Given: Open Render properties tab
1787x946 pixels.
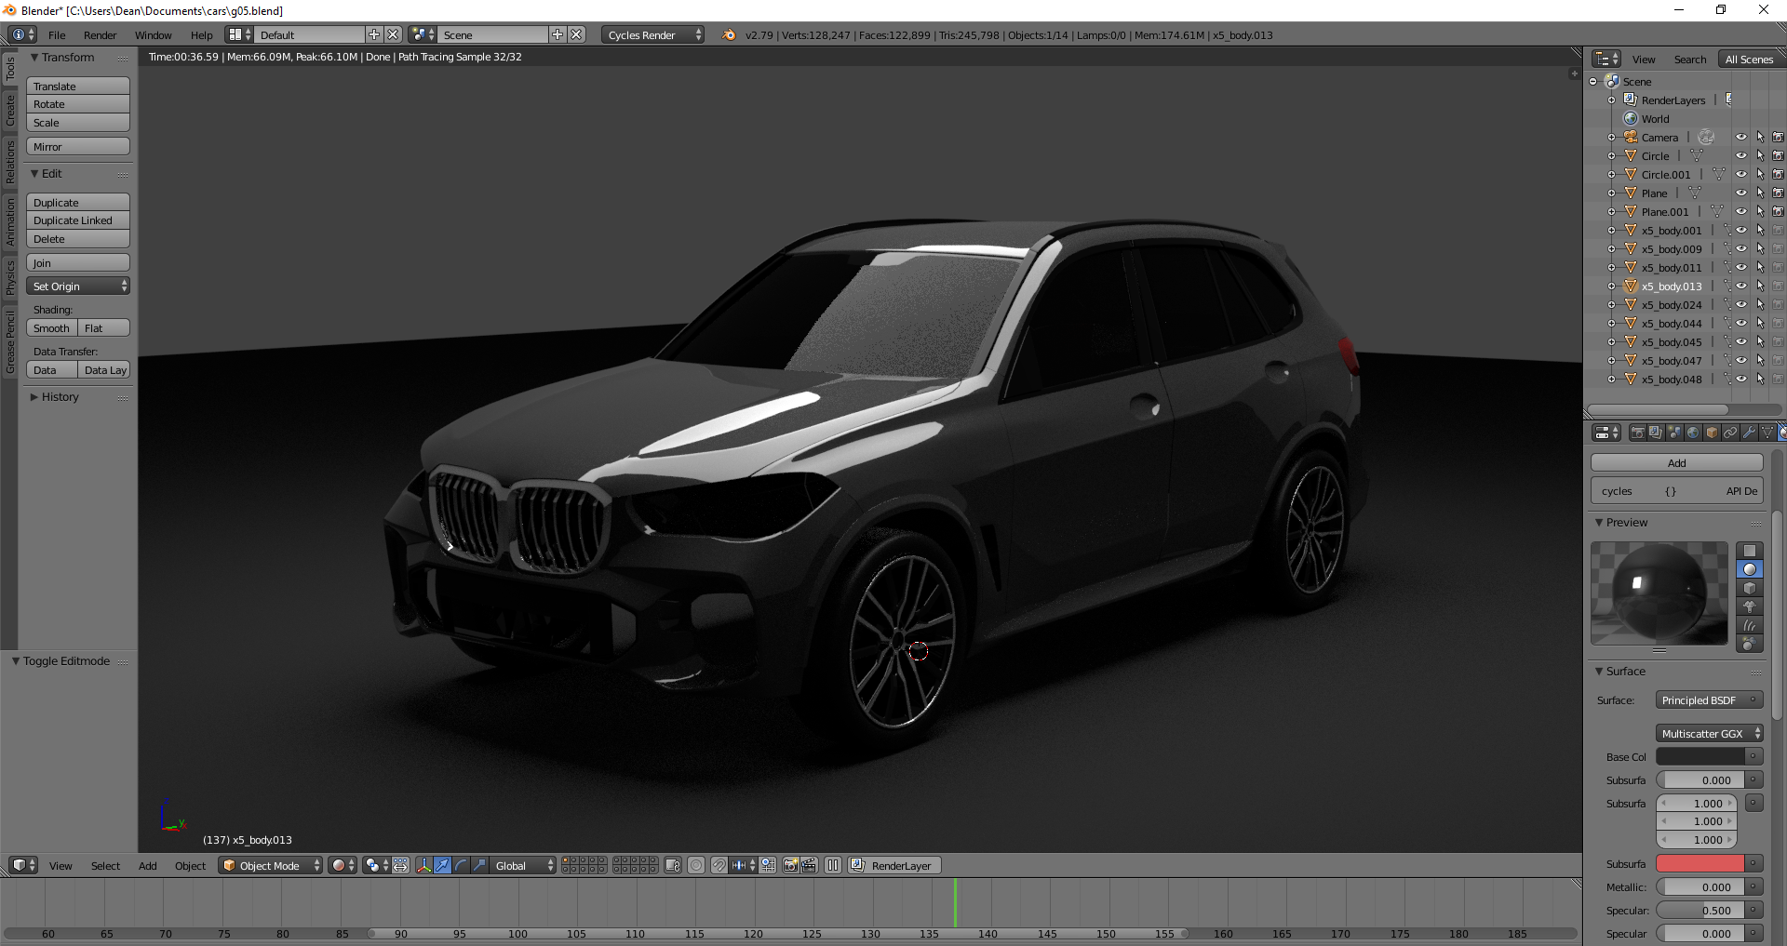Looking at the screenshot, I should click(x=1638, y=433).
